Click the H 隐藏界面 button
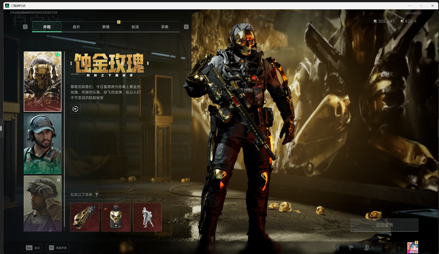The image size is (439, 254). 58,248
